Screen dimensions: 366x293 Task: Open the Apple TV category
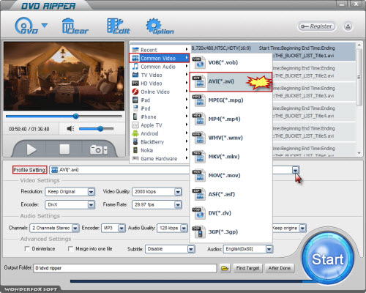[160, 125]
